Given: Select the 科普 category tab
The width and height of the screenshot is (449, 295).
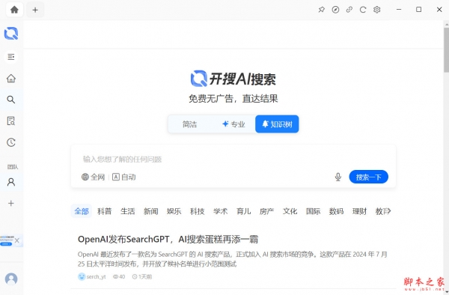Looking at the screenshot, I should tap(104, 211).
